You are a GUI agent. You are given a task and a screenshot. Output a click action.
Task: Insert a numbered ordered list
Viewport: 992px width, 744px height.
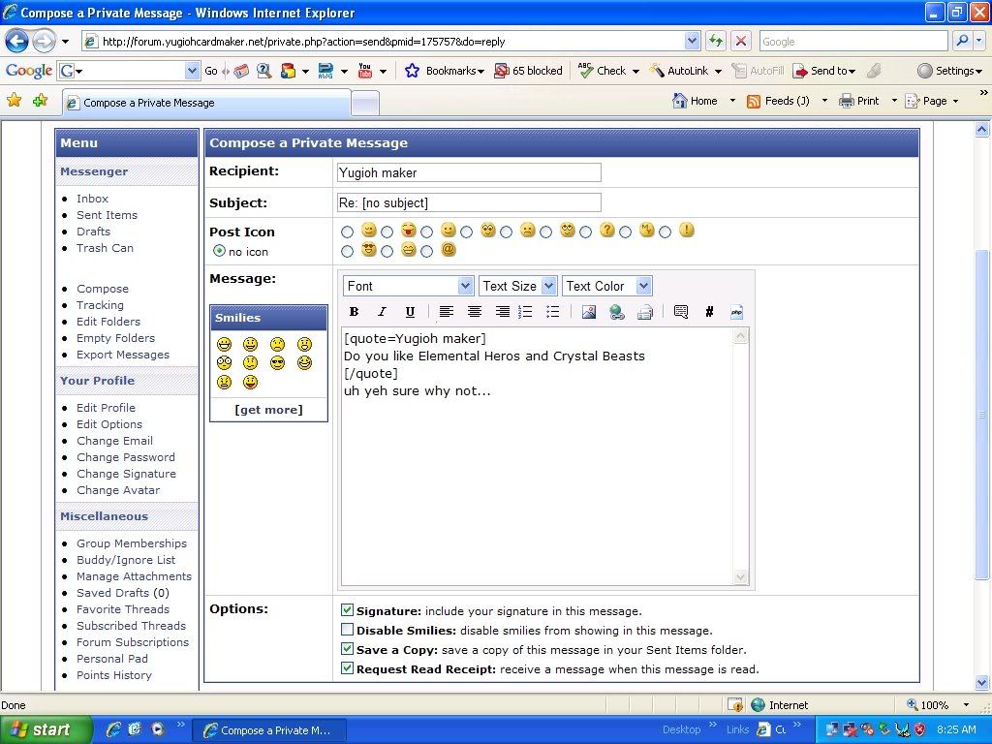[525, 312]
